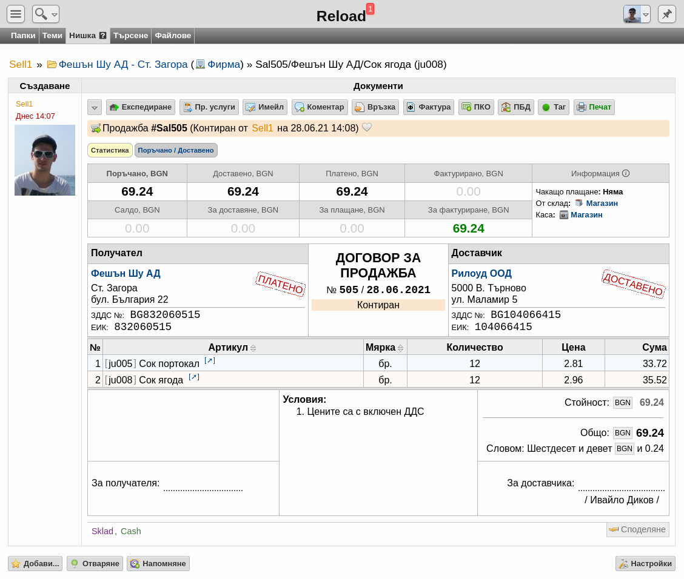Sort the table by Мярка column
The height and width of the screenshot is (579, 684).
[400, 348]
